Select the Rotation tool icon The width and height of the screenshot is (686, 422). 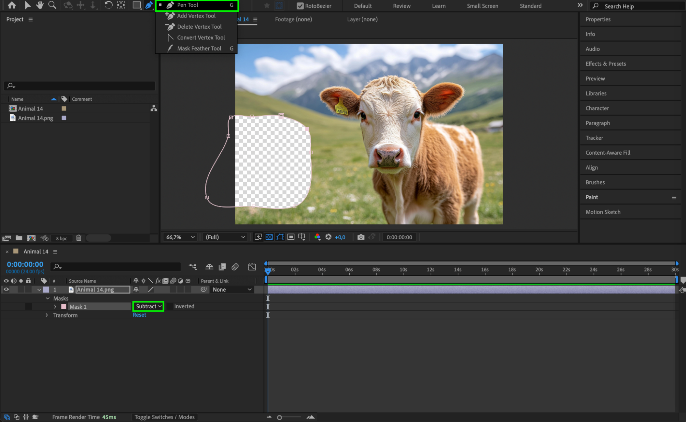point(108,5)
